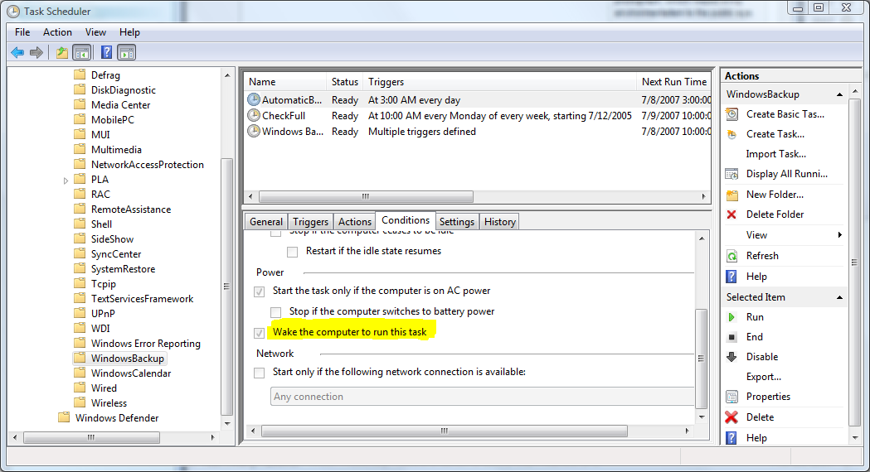The width and height of the screenshot is (870, 472).
Task: Click the blue Help toolbar icon
Action: (x=106, y=53)
